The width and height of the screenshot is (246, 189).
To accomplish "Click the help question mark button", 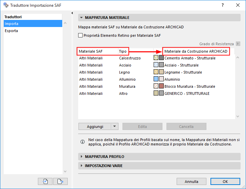I will [x=223, y=5].
